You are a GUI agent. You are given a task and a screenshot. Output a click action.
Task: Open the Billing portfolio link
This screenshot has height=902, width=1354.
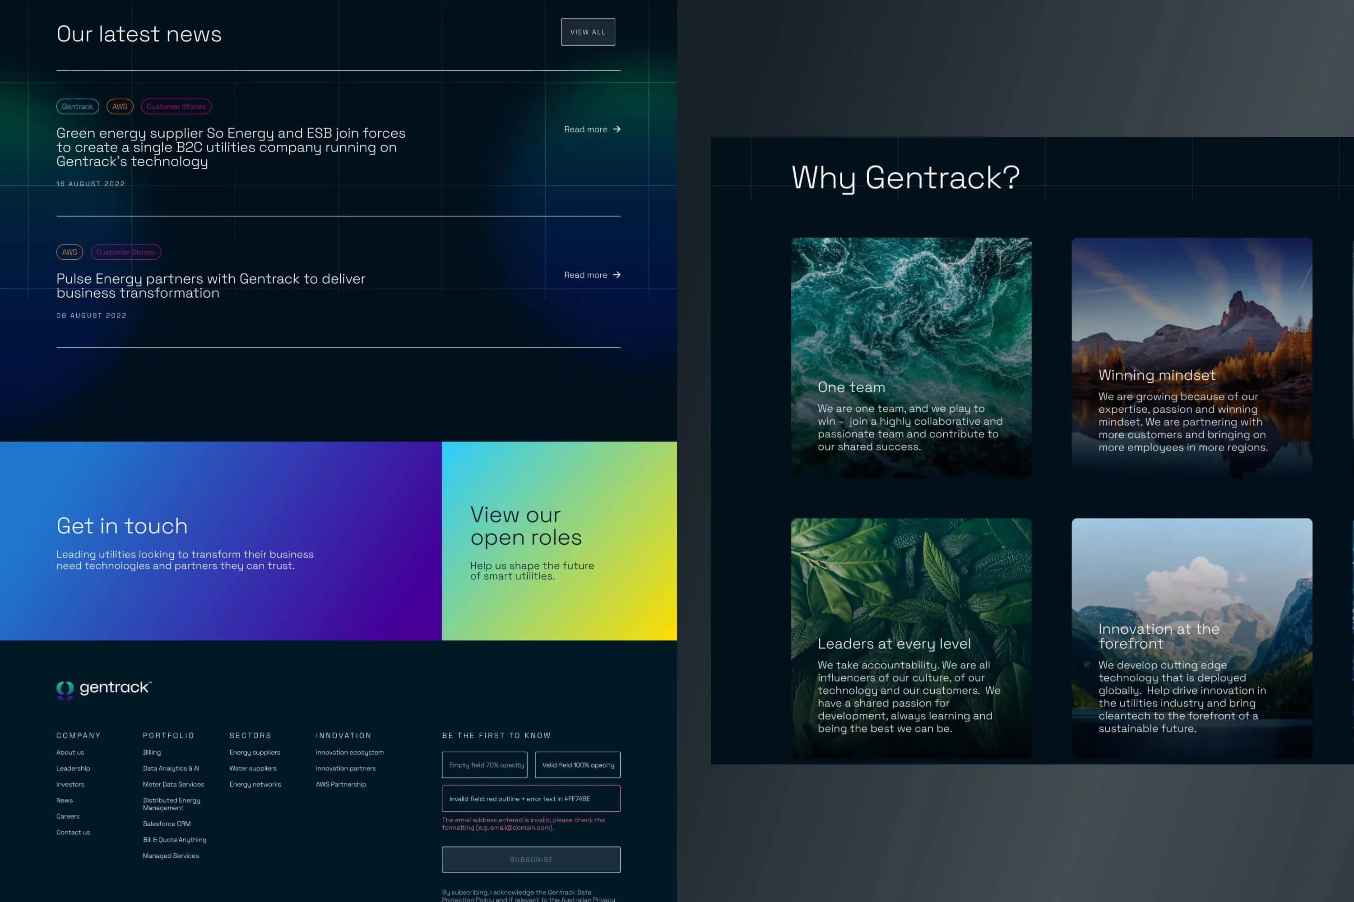click(152, 752)
